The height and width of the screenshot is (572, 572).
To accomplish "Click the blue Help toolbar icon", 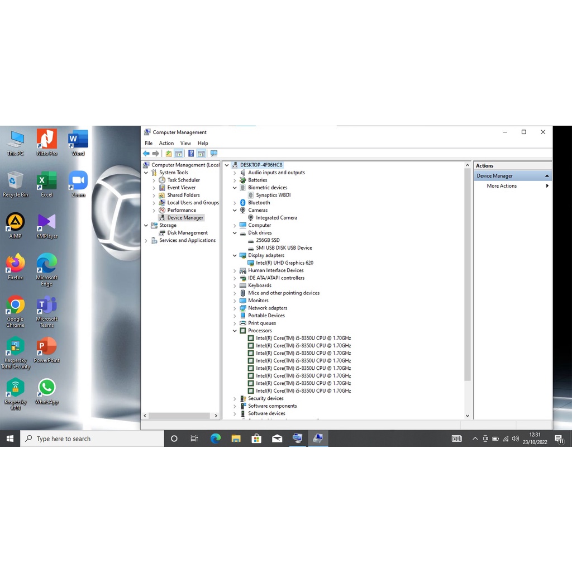I will (191, 154).
